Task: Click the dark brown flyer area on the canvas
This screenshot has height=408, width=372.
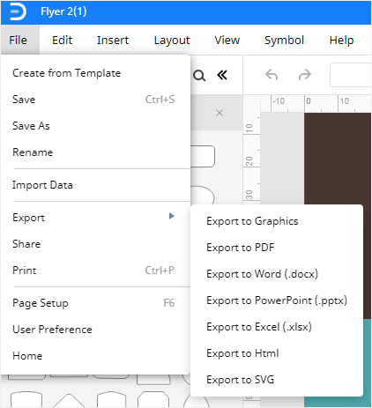Action: [x=338, y=159]
